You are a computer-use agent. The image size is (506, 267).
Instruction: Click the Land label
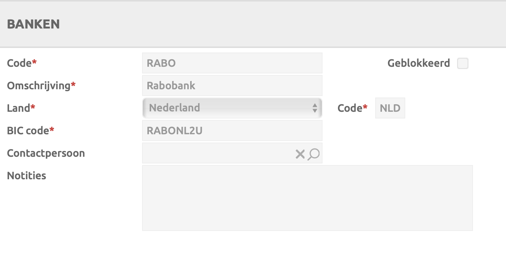click(19, 108)
